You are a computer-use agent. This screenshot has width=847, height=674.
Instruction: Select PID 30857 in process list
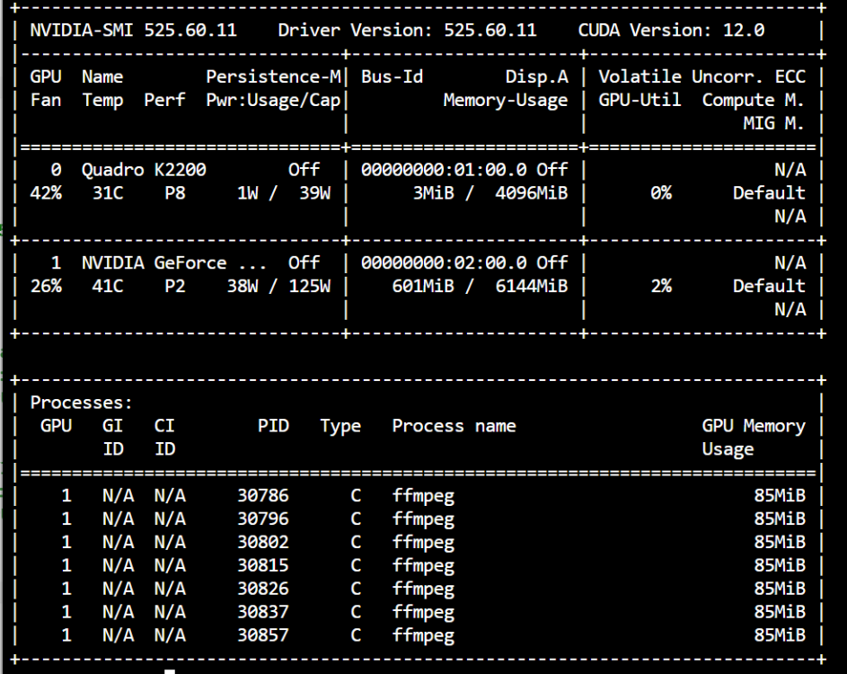pos(263,635)
